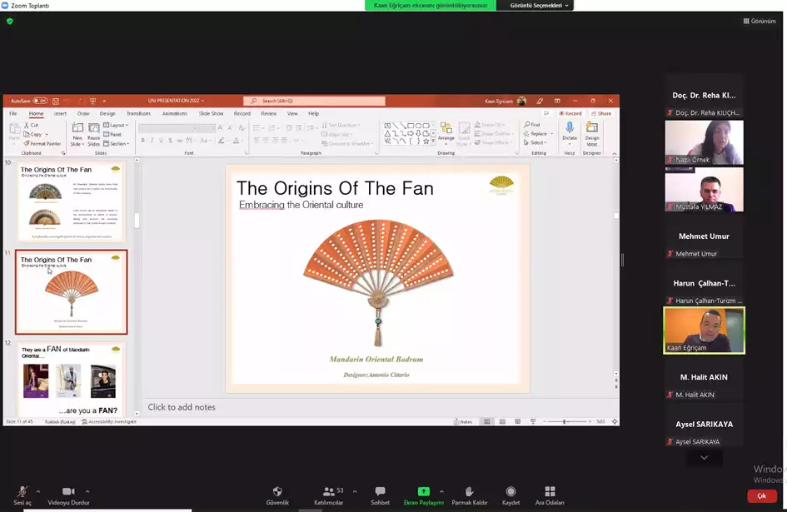Open the Güvenlik security options
Screen dimensions: 787x512
(x=277, y=495)
